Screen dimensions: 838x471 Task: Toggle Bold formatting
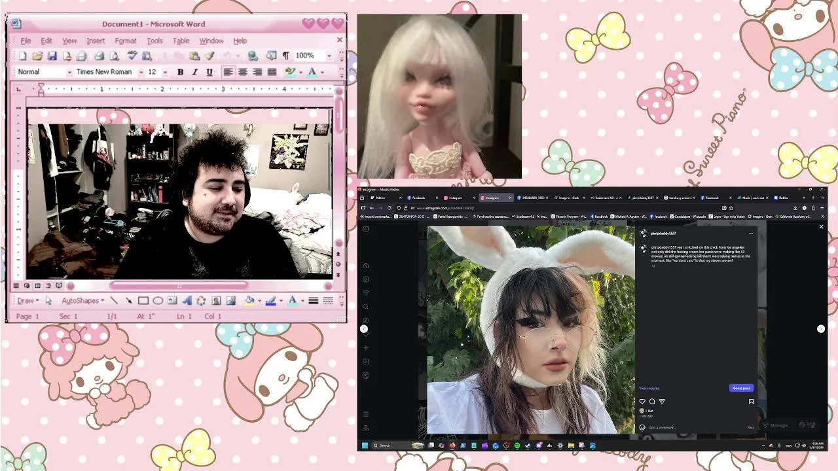point(180,72)
